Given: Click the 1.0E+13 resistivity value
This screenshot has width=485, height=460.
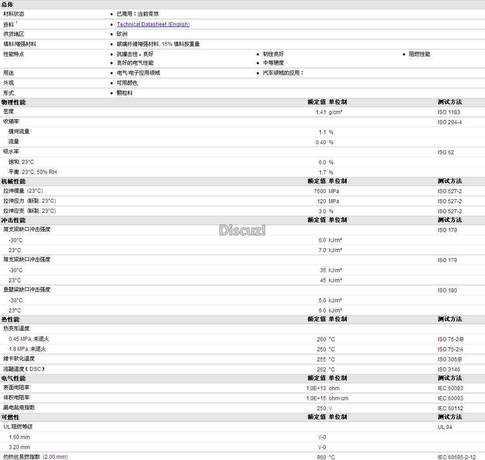Looking at the screenshot, I should point(316,388).
